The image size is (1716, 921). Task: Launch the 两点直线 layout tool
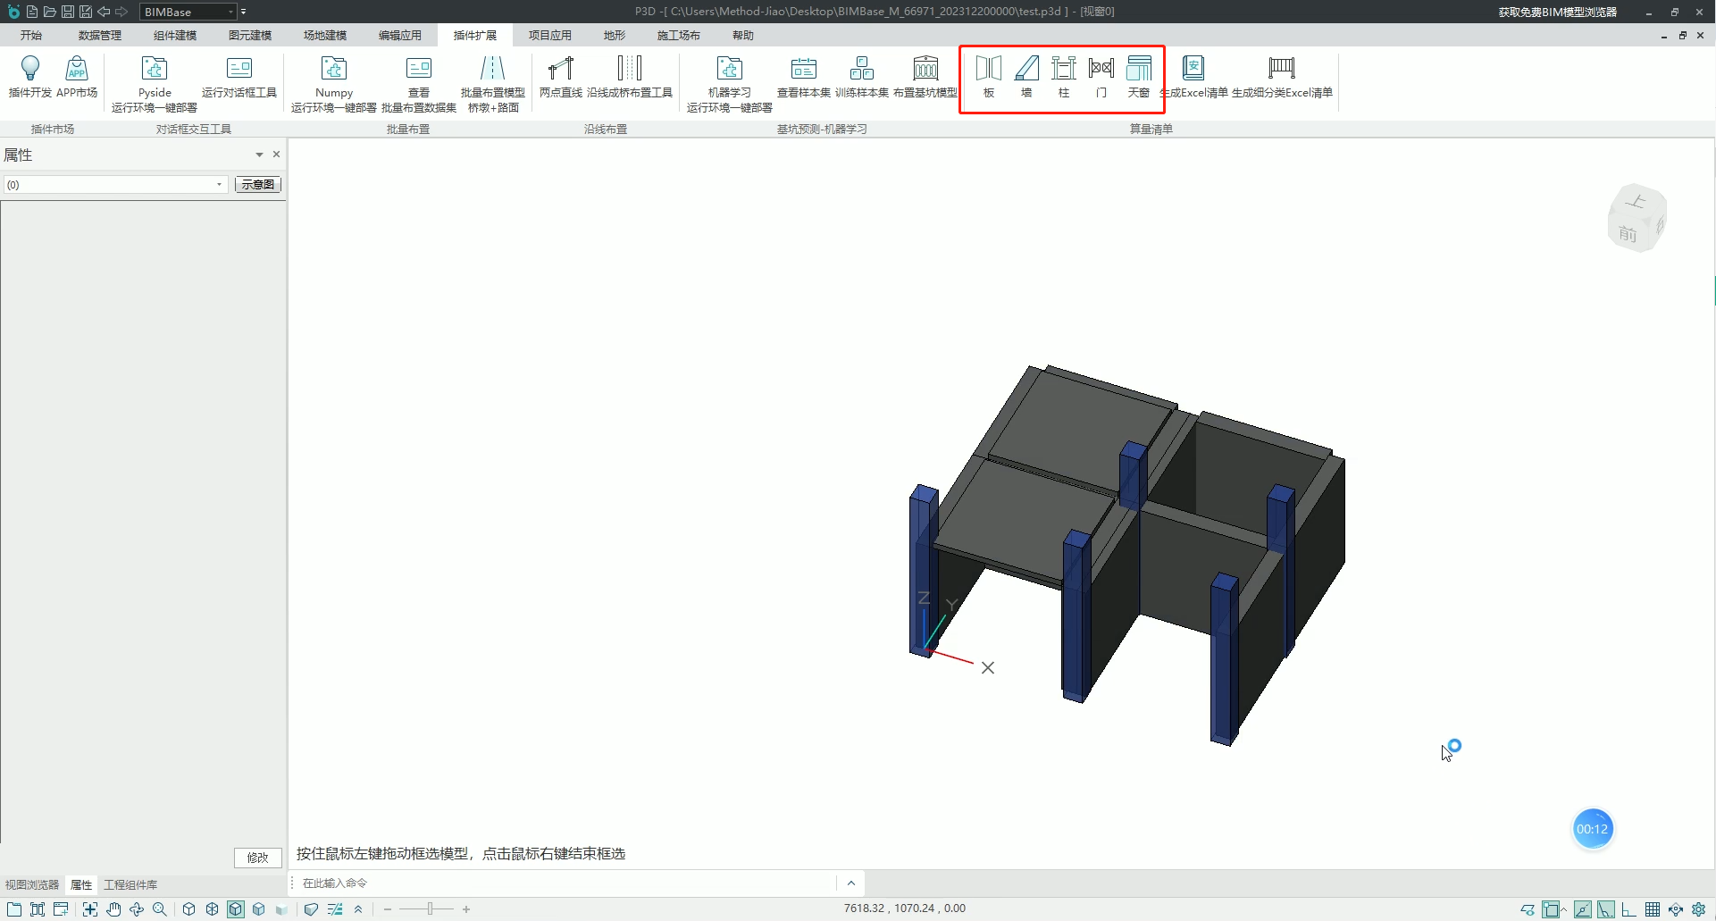(x=560, y=76)
